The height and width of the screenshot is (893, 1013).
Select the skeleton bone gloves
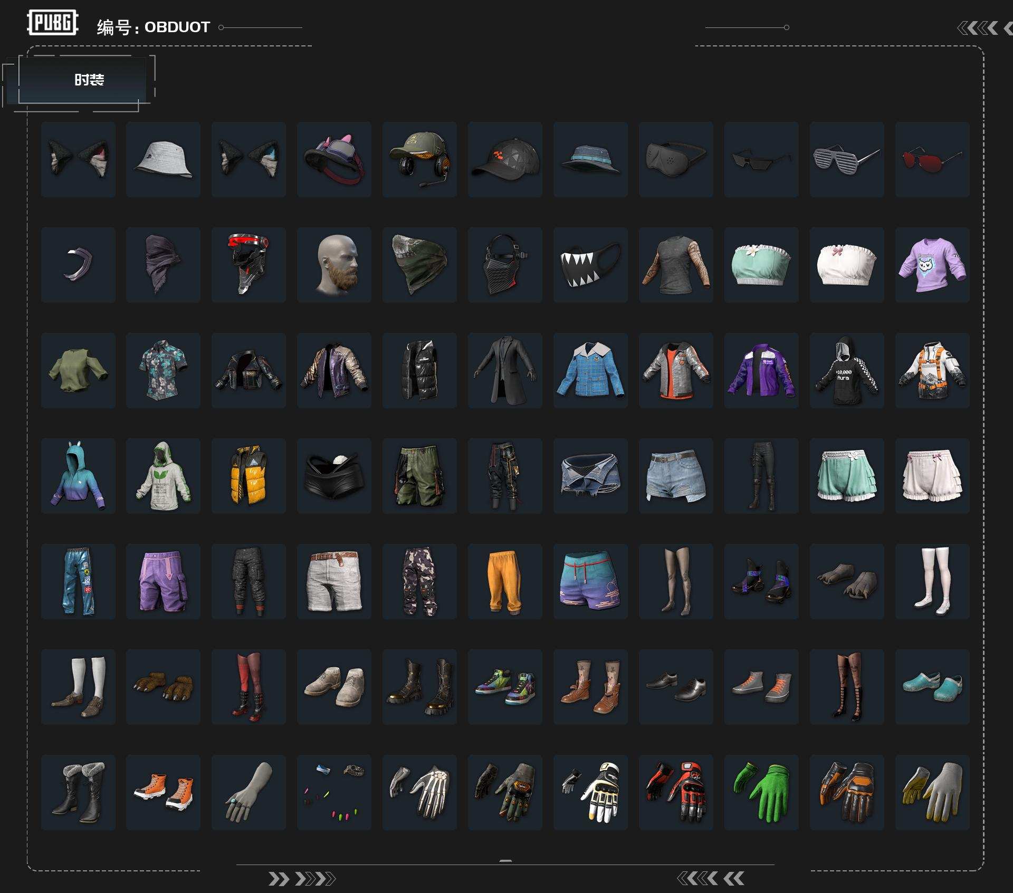419,792
